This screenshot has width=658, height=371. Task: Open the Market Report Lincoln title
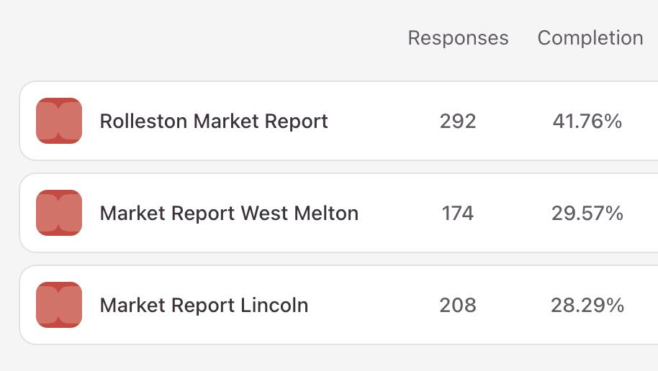tap(203, 306)
